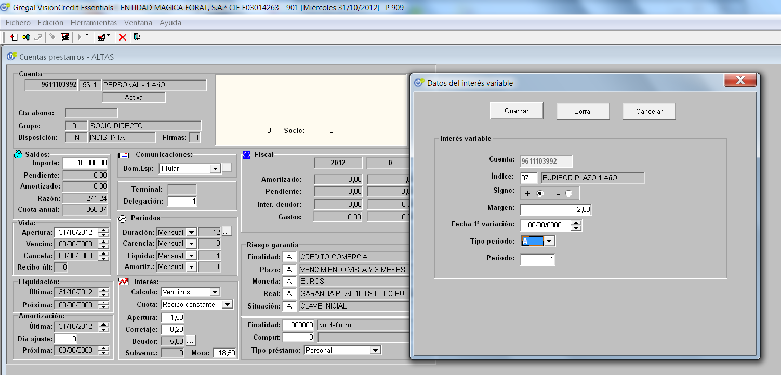The width and height of the screenshot is (781, 375).
Task: Click the Vencim date spinner
Action: [104, 244]
